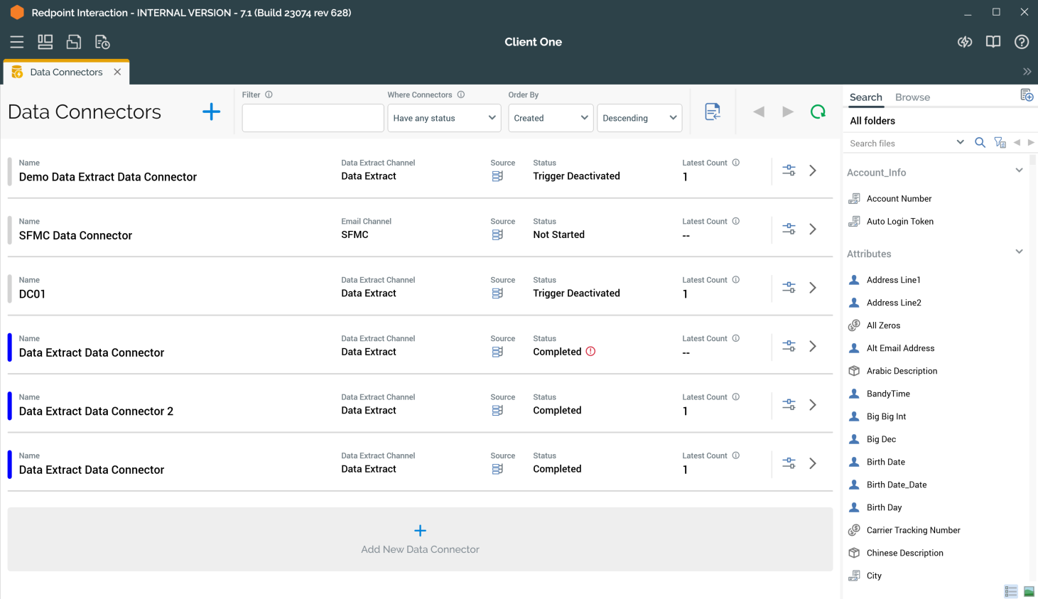Screen dimensions: 1038x599
Task: Open the 'Have any status' dropdown
Action: coord(444,118)
